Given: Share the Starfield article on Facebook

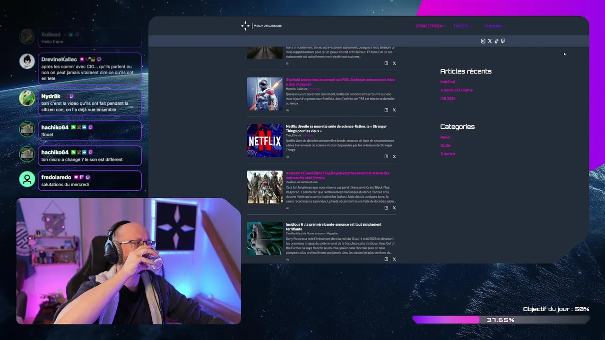Looking at the screenshot, I should pos(386,110).
